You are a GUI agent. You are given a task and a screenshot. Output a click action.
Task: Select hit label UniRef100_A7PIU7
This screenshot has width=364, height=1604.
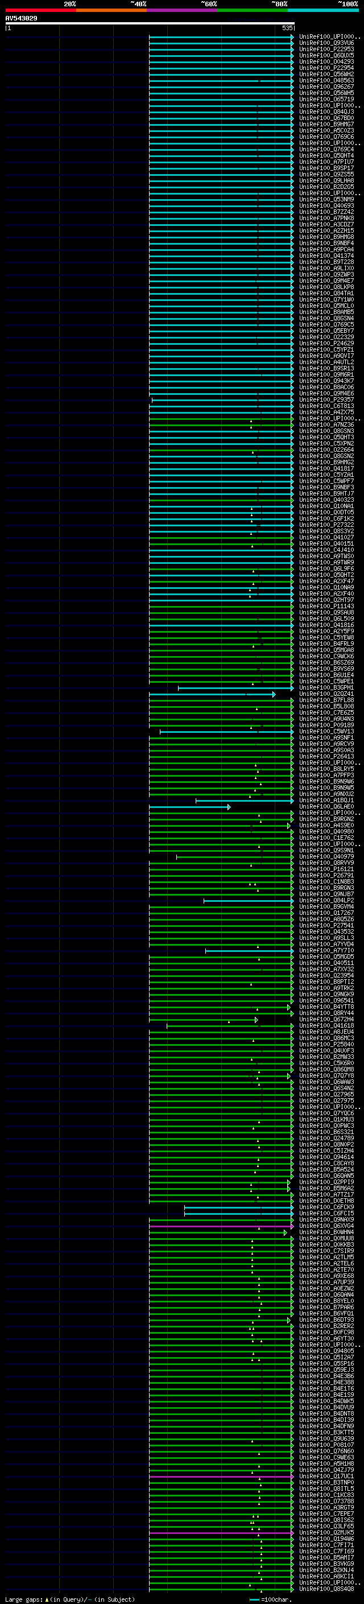click(x=326, y=162)
